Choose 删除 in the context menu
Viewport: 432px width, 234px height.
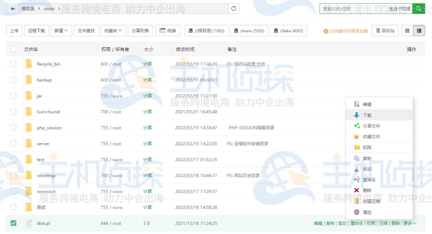click(379, 190)
